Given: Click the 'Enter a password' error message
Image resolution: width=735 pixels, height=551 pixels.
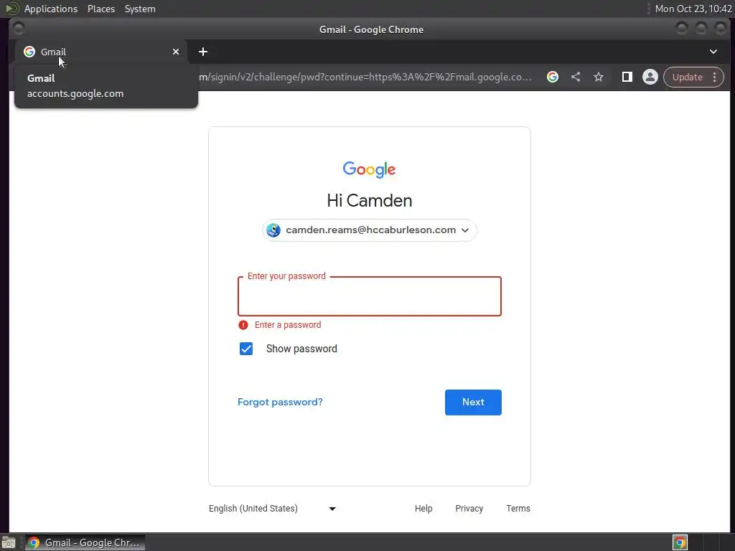Looking at the screenshot, I should pos(288,325).
